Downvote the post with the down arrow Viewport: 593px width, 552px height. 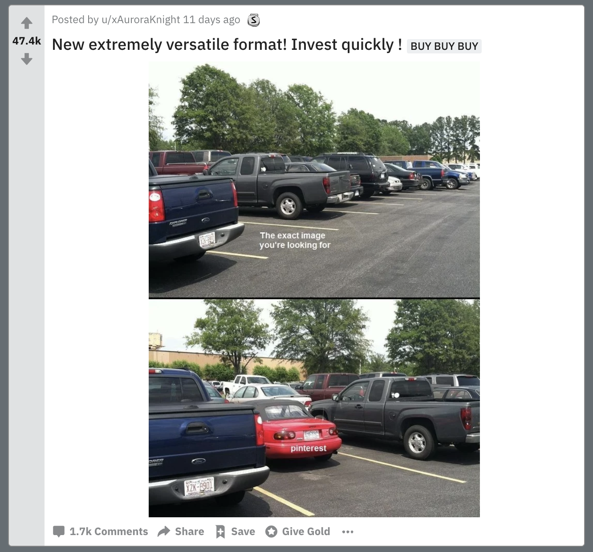27,59
